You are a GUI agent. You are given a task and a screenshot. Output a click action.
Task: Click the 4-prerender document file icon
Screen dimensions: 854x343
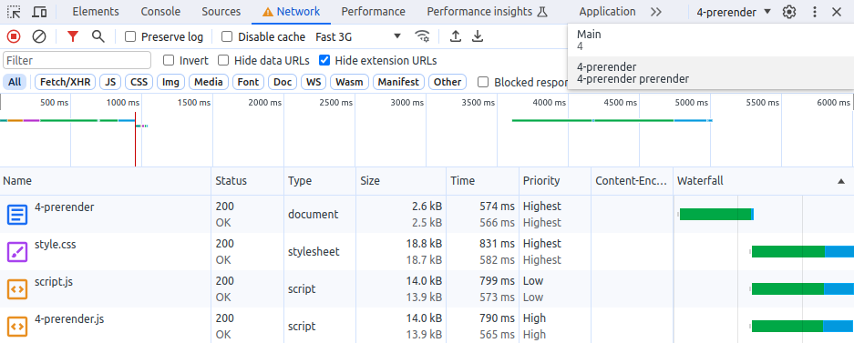pyautogui.click(x=17, y=214)
